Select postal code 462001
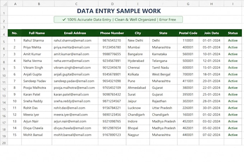The image size is (244, 162). [188, 128]
